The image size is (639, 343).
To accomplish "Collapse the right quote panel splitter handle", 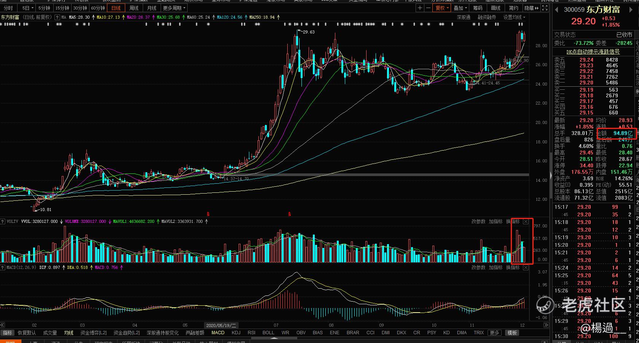I will click(x=550, y=175).
